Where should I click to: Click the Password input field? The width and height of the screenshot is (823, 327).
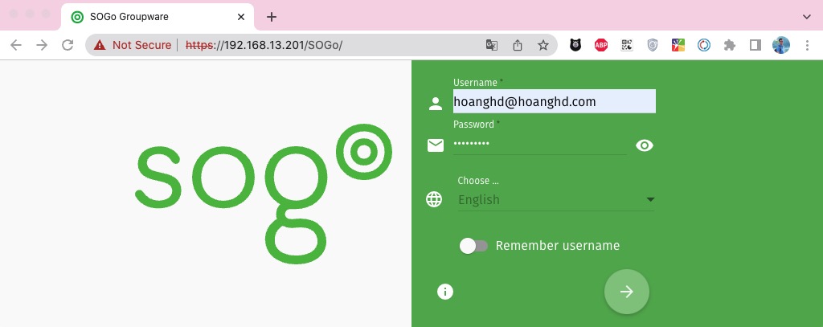tap(539, 143)
